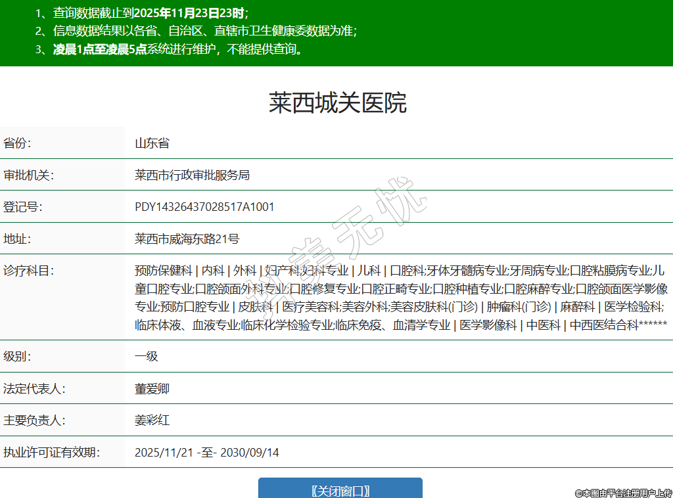Select the province value 山东省
Screen dimensions: 673x498
(152, 143)
